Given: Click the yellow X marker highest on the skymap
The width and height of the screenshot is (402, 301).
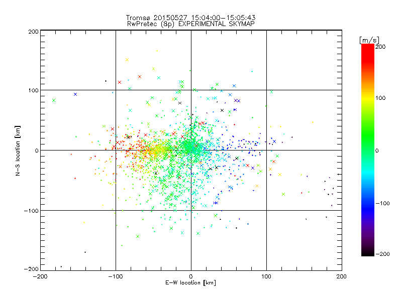Looking at the screenshot, I should 127,60.
